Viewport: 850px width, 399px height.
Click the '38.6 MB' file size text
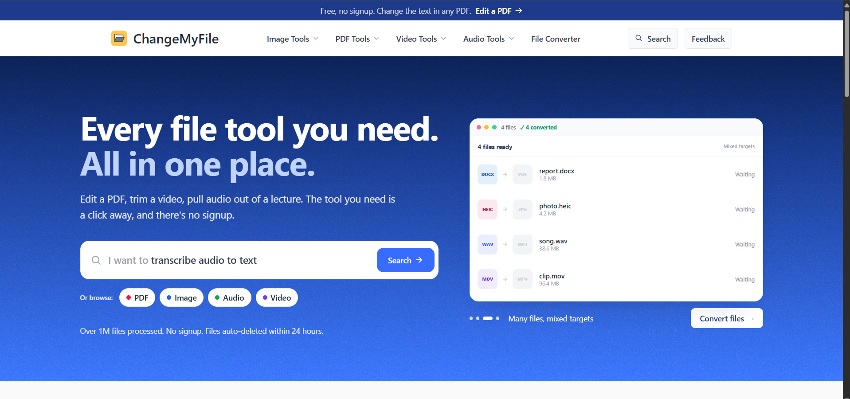(549, 249)
